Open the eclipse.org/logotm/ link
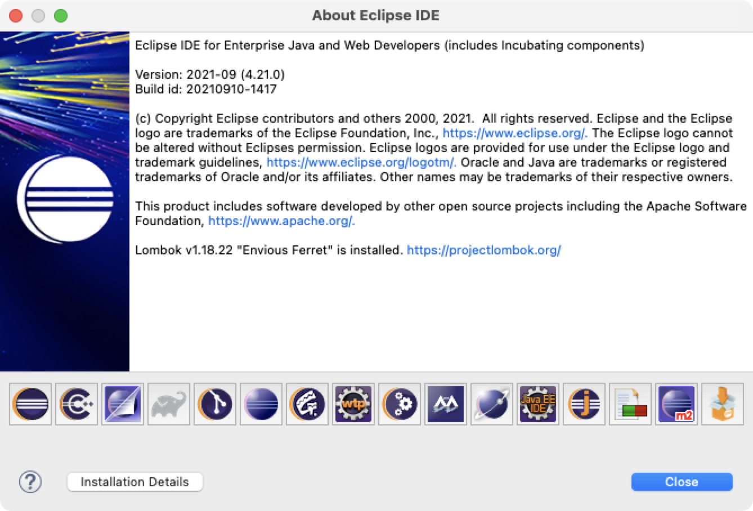This screenshot has height=511, width=753. point(361,163)
